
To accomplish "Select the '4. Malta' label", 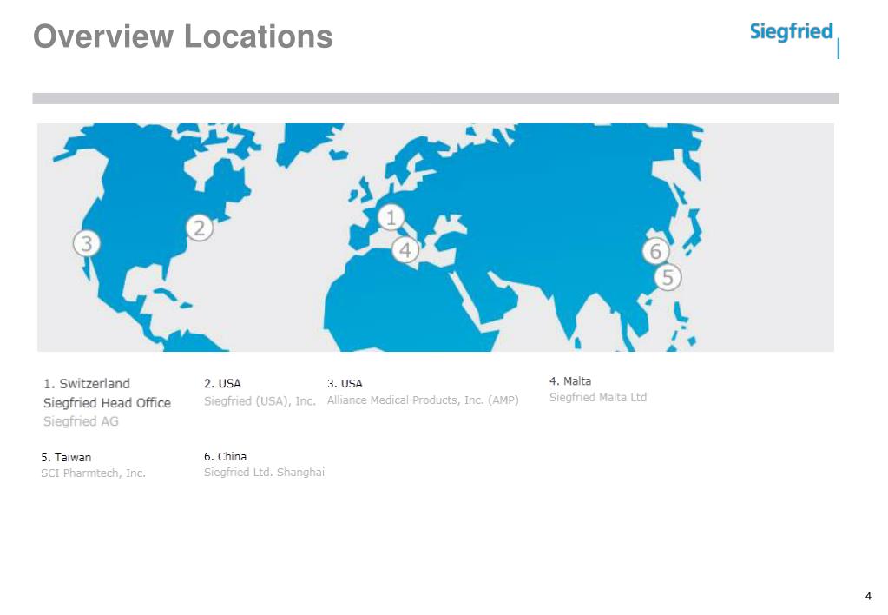I will click(570, 381).
